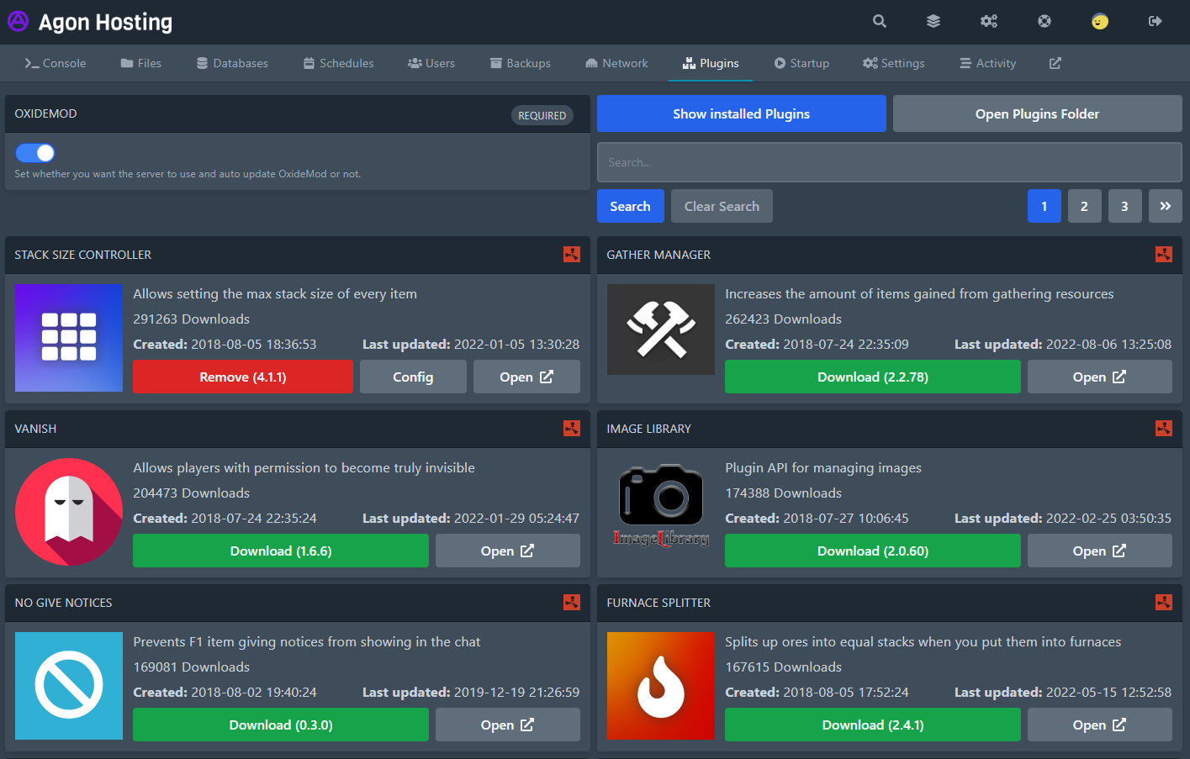Click the Agon Hosting title text

coord(105,22)
